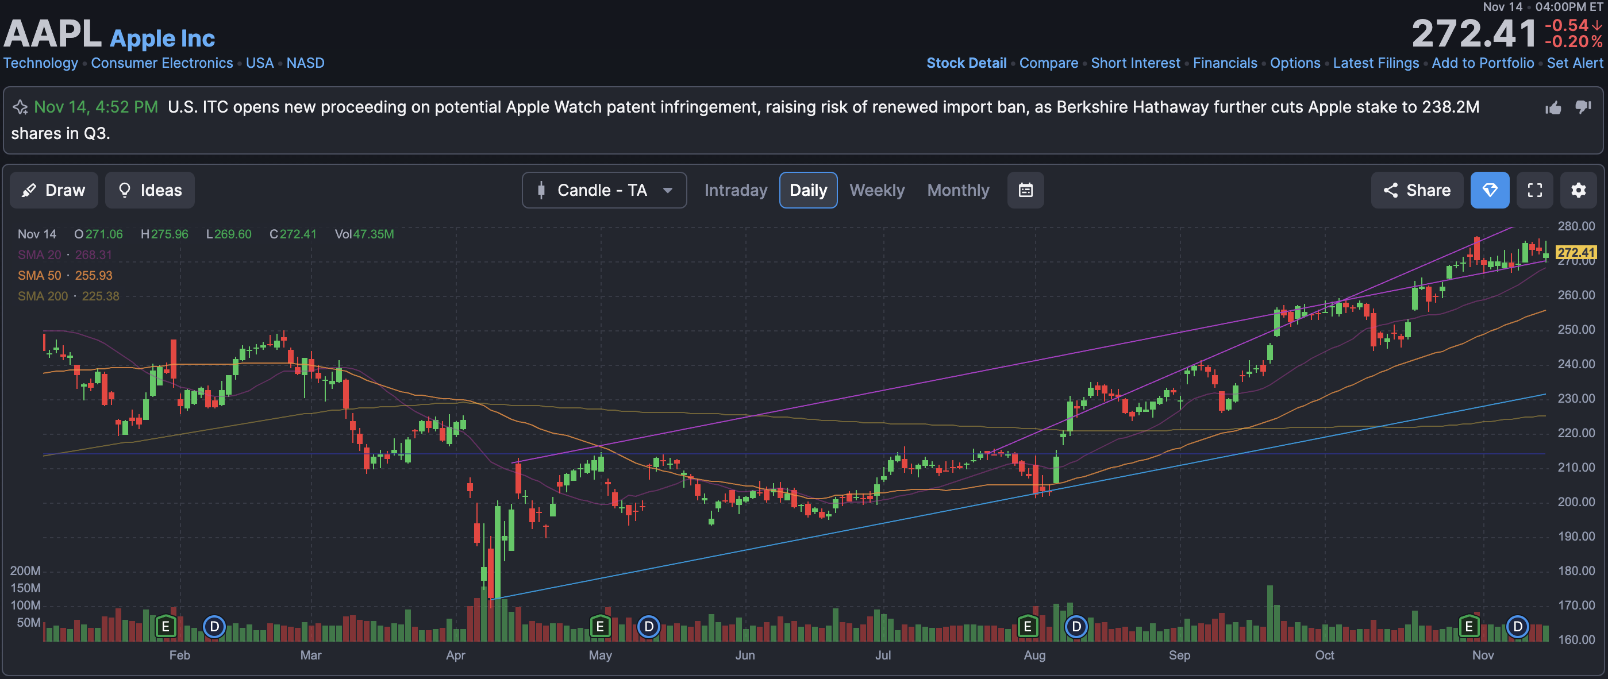Click the thumbs down icon on news
This screenshot has width=1608, height=679.
click(1583, 107)
